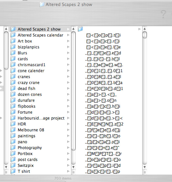
Task: Click the chrismascard1 folder icon
Action: pyautogui.click(x=13, y=64)
